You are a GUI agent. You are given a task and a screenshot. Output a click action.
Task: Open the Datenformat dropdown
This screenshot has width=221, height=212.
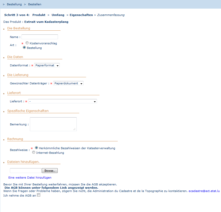tap(47, 65)
